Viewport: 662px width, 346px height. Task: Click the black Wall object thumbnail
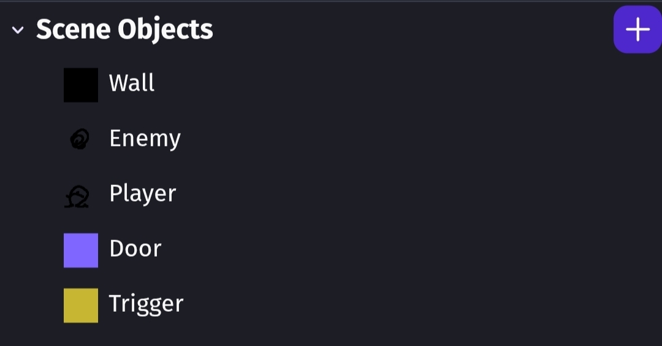pos(81,85)
